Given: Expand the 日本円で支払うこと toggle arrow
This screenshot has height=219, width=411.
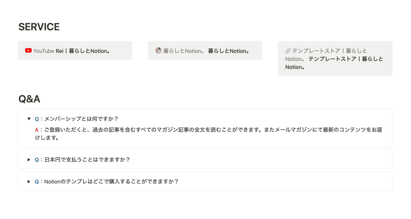Looking at the screenshot, I should (x=29, y=160).
